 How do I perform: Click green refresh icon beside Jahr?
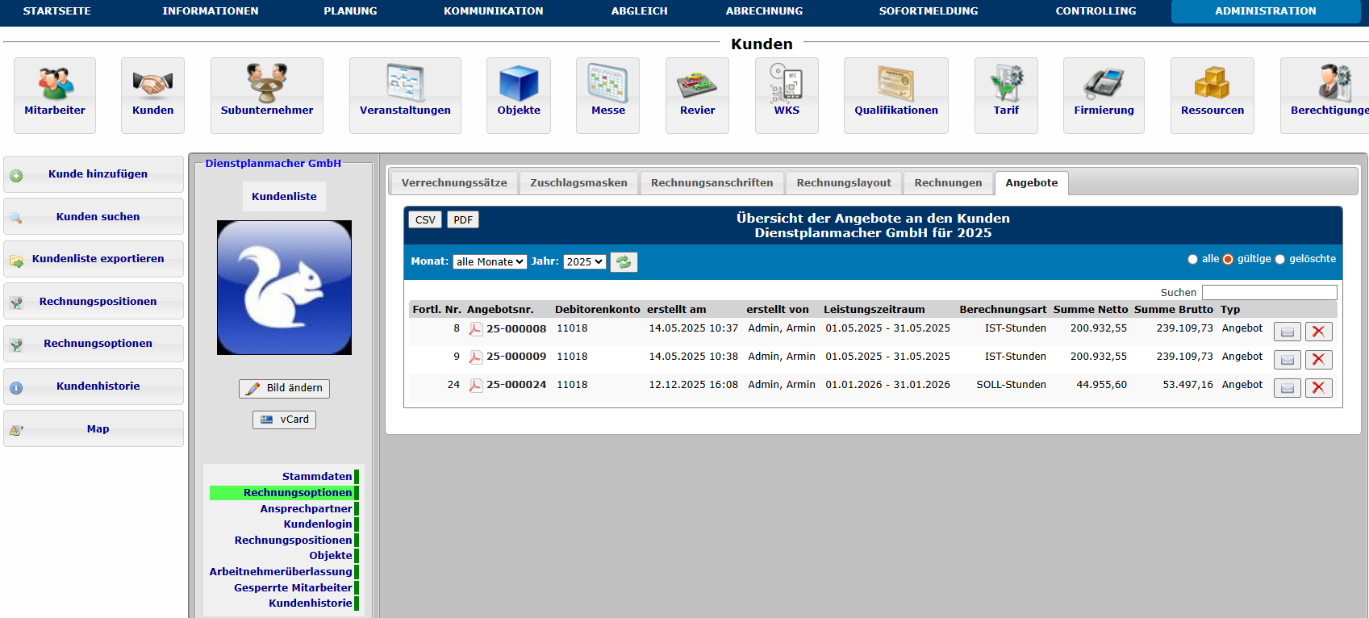click(x=624, y=262)
